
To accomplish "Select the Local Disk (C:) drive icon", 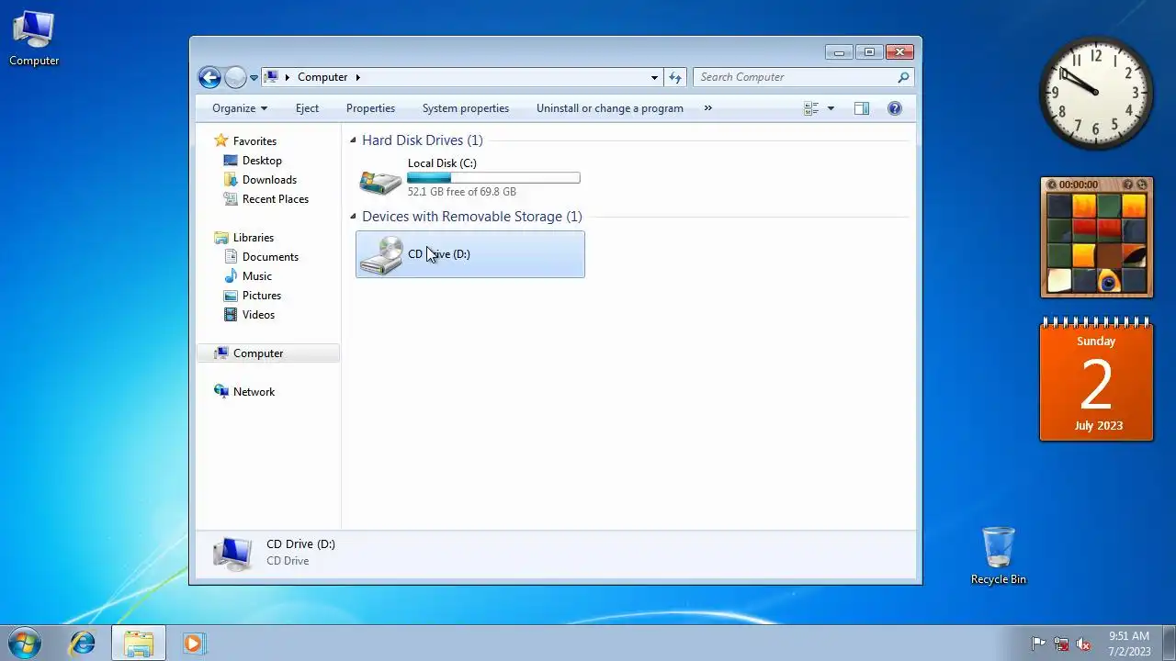I will (380, 182).
